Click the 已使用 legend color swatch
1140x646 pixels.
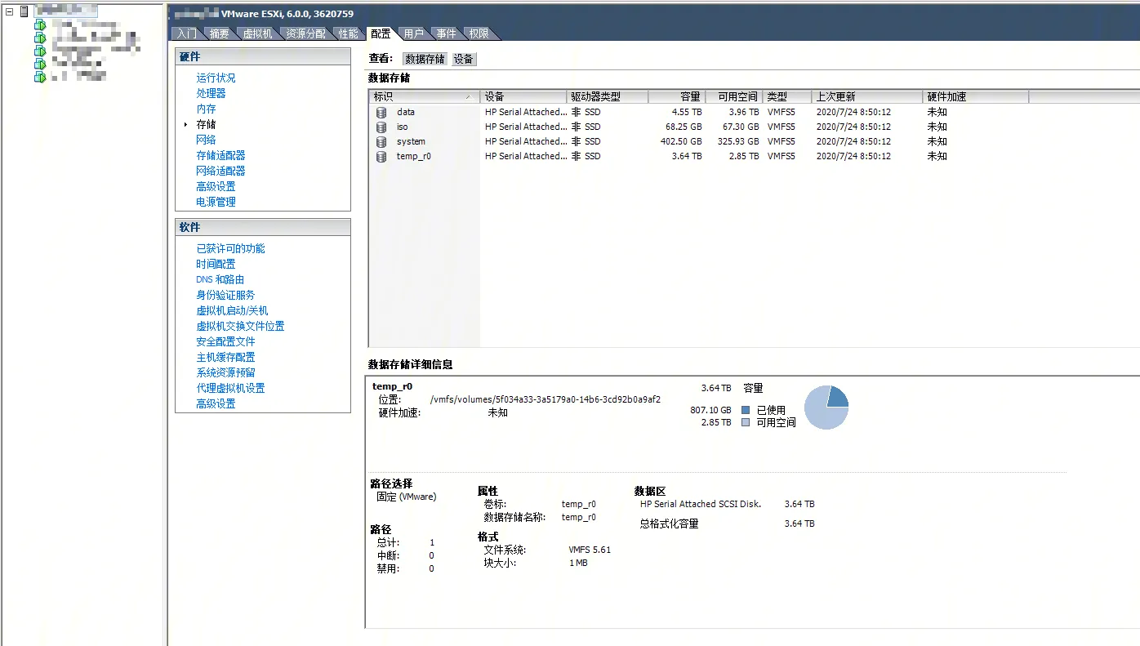pyautogui.click(x=746, y=410)
